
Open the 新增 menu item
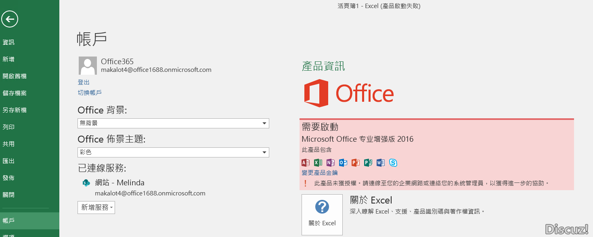coord(29,59)
